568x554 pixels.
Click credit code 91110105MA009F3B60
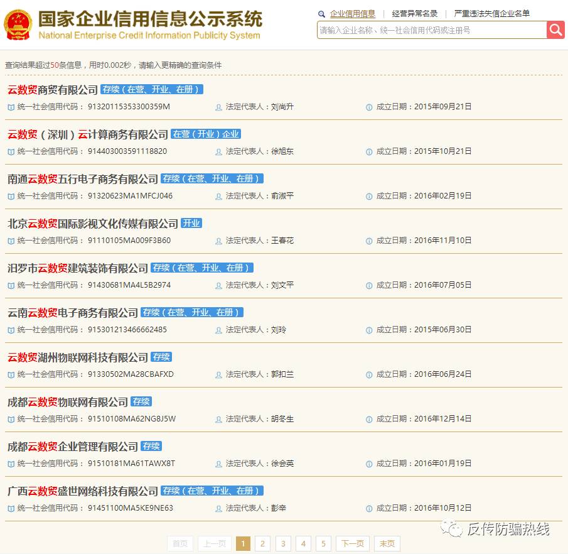pos(129,241)
